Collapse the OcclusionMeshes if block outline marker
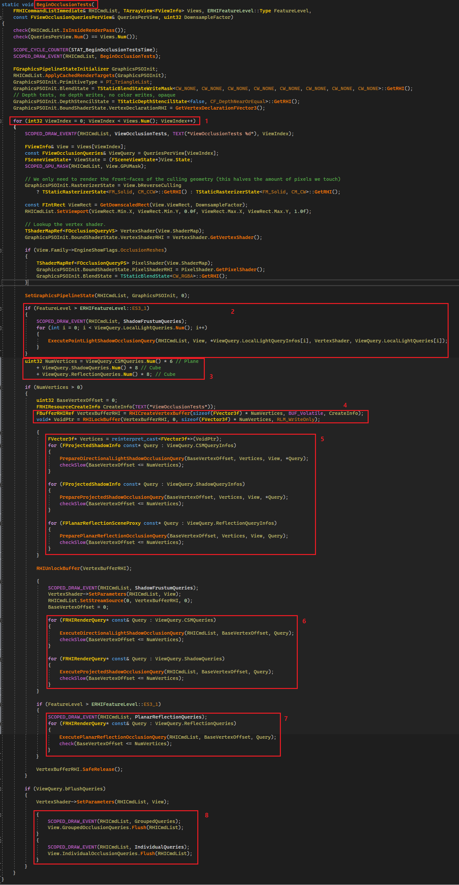Viewport: 459px width, 885px height. [x=1, y=250]
